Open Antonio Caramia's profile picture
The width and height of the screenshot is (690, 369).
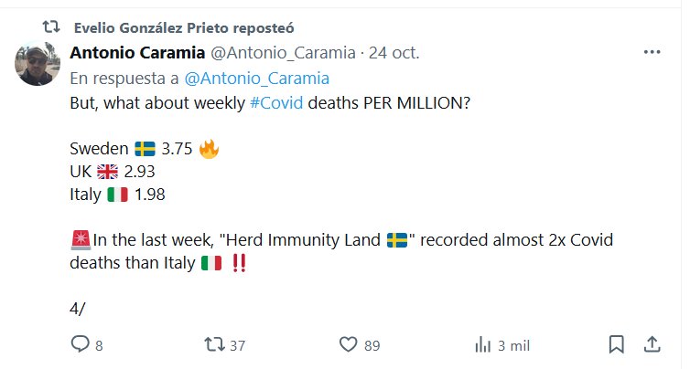(38, 64)
